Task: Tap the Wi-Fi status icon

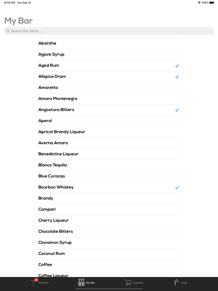Action: pyautogui.click(x=199, y=3)
